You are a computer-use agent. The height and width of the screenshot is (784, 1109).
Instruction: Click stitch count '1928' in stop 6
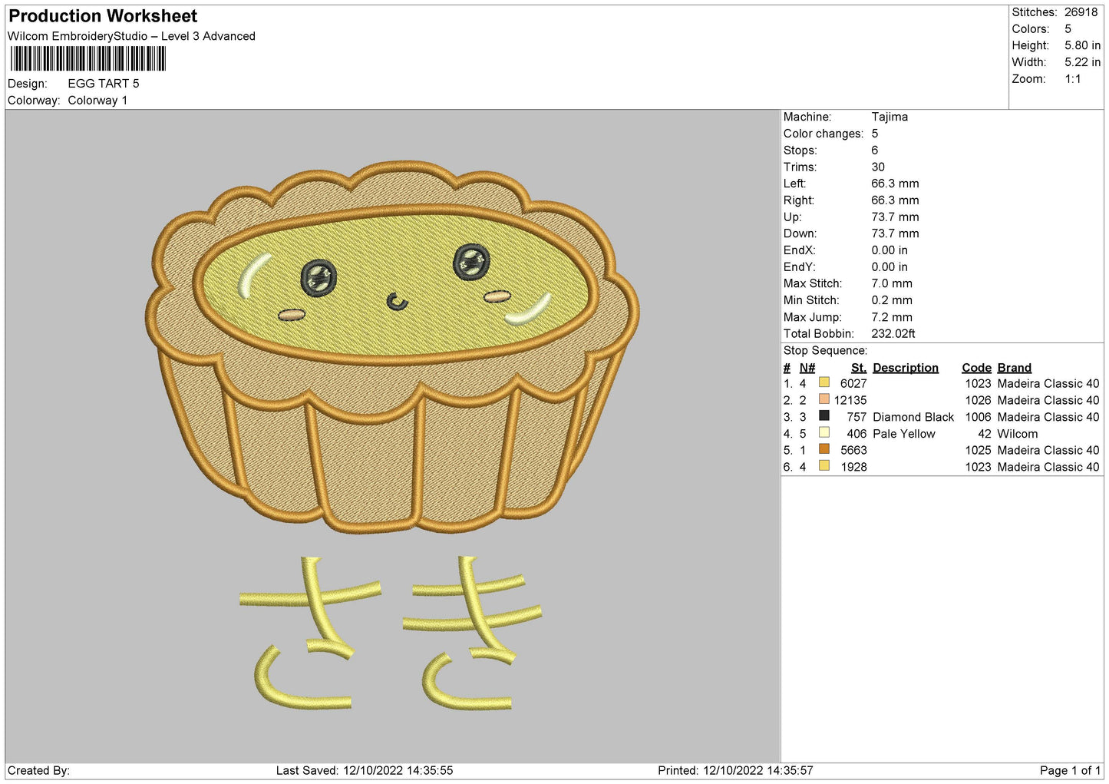point(853,468)
